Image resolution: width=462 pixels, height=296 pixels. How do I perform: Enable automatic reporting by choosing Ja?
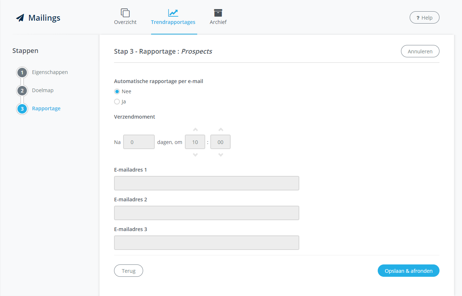[117, 102]
